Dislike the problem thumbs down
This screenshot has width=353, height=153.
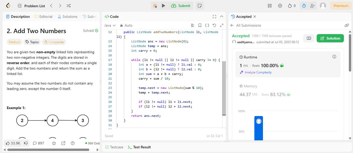point(26,143)
